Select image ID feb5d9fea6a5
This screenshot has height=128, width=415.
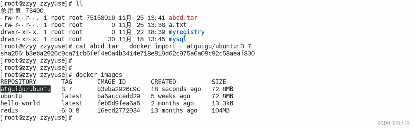[119, 103]
